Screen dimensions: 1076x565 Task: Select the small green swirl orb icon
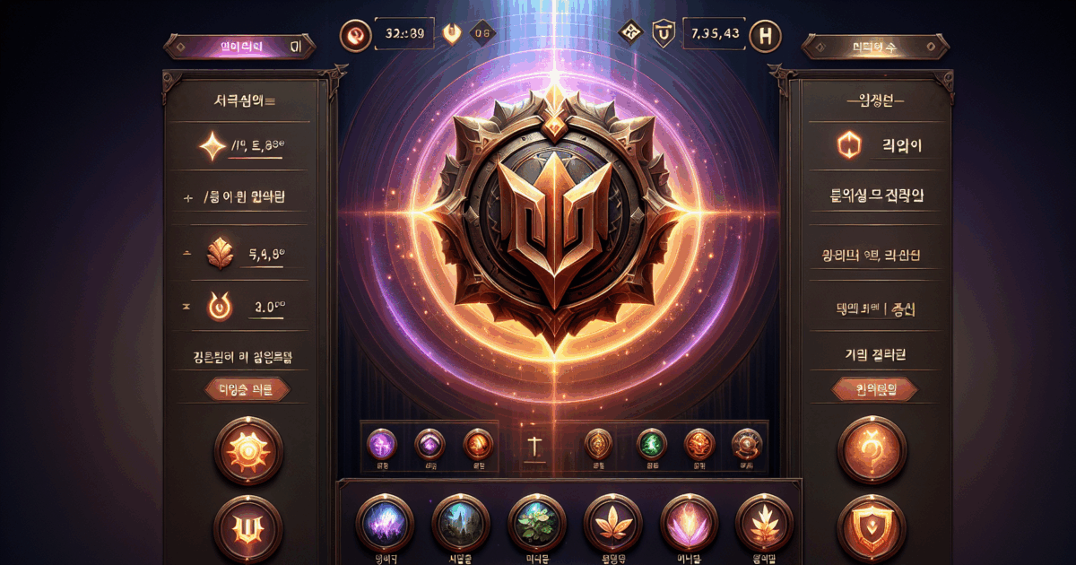tap(650, 443)
